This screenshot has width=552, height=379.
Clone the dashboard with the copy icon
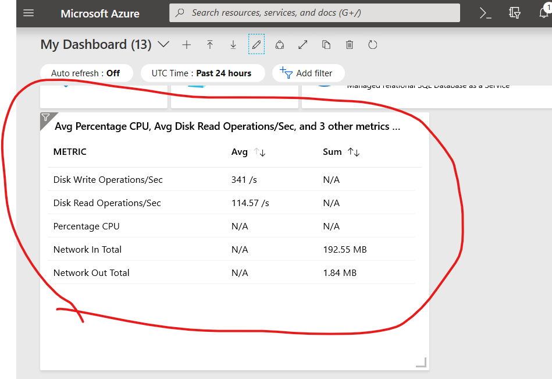click(326, 45)
